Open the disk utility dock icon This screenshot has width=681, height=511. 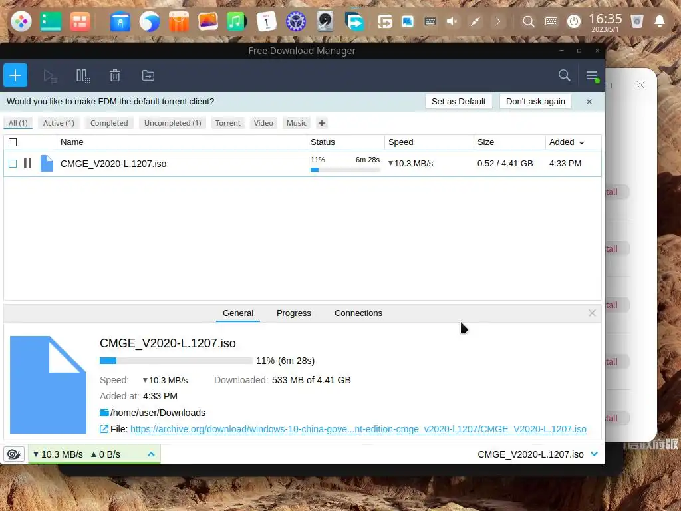coord(325,21)
